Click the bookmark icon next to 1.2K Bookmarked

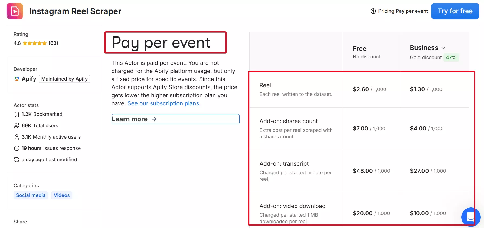pos(17,114)
